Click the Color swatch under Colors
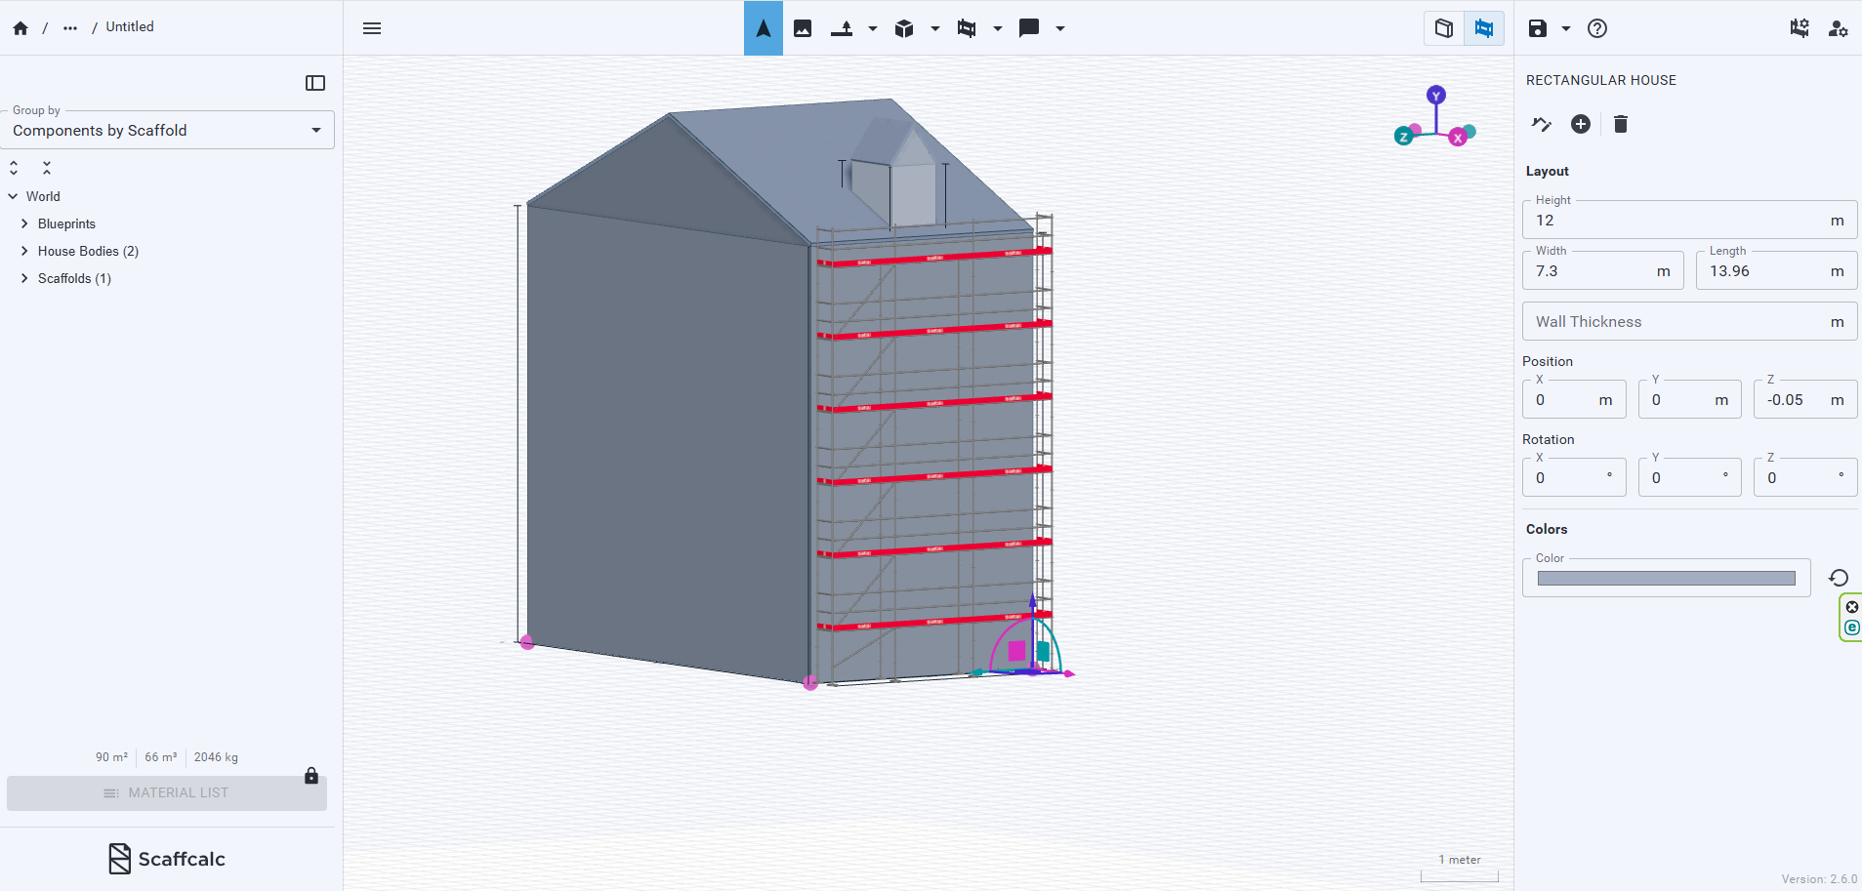Screen dimensions: 1862x891 click(1665, 578)
